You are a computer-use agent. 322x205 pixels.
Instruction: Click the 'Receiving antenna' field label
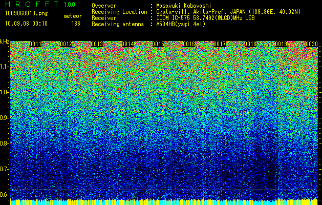pyautogui.click(x=118, y=24)
